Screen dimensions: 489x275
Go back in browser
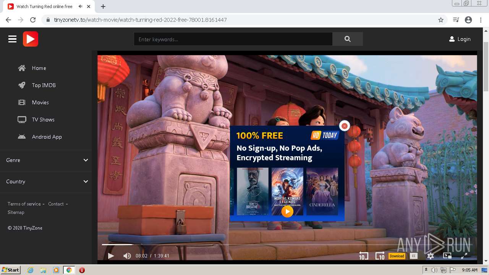pos(8,20)
